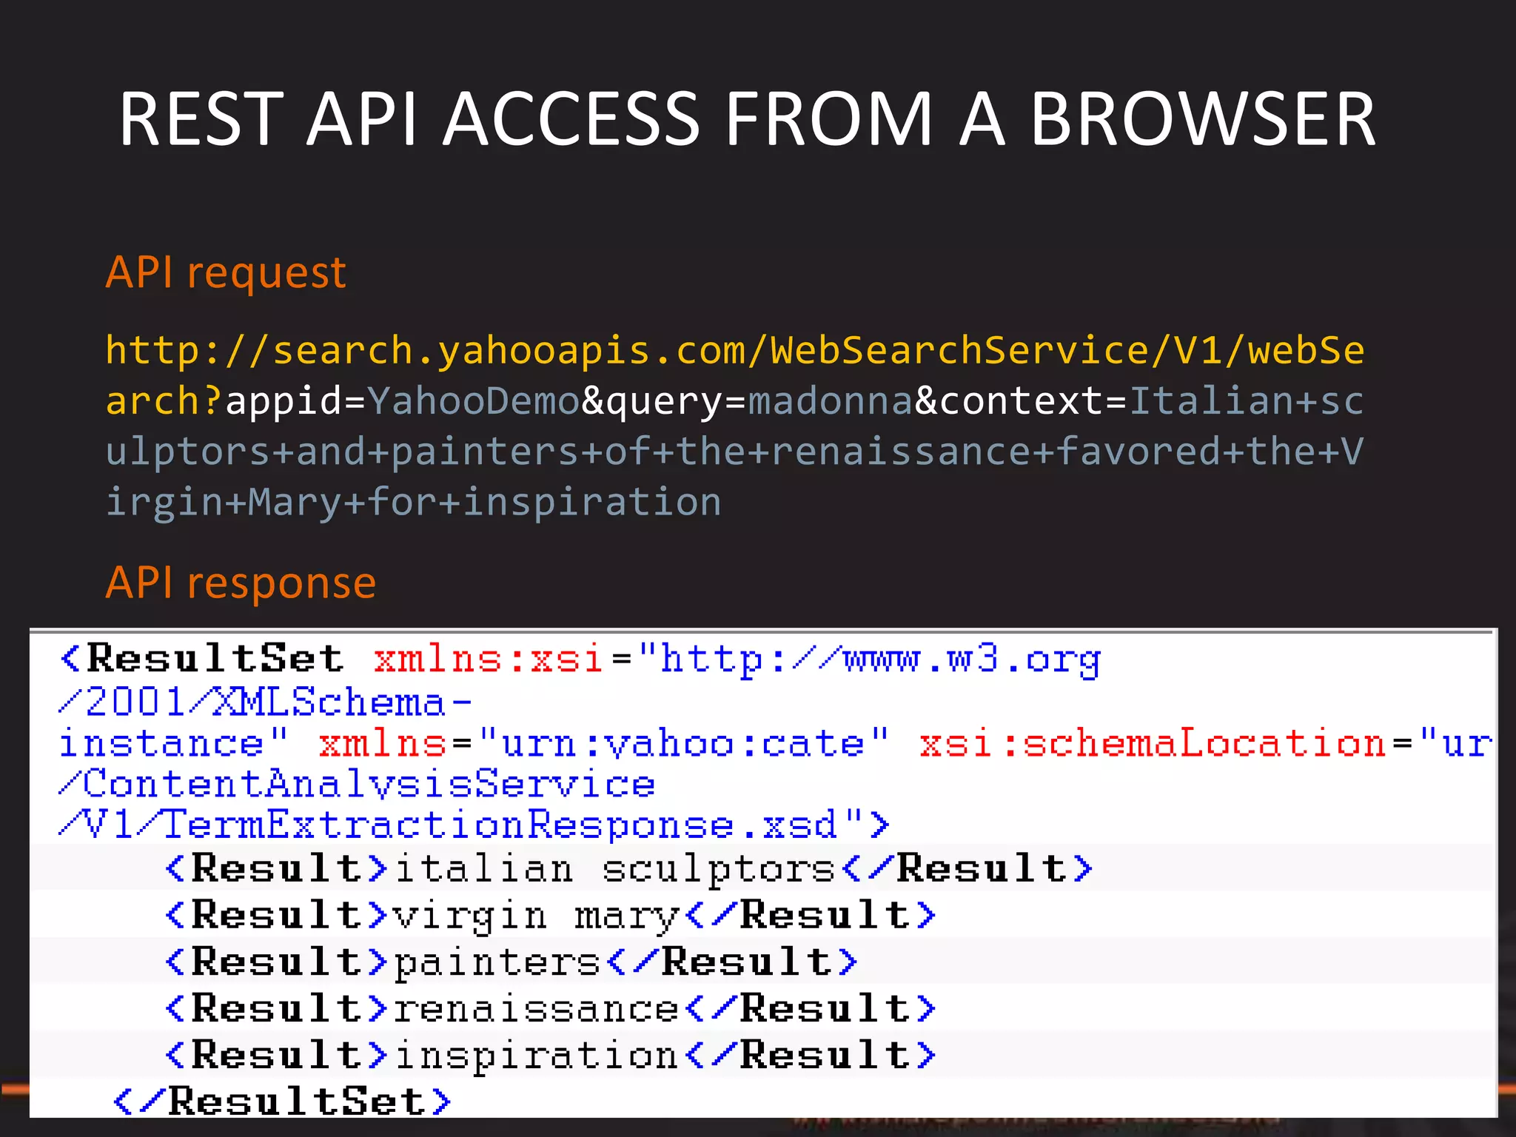Image resolution: width=1516 pixels, height=1137 pixels.
Task: Click the opening "<ResultSet" tag
Action: [x=201, y=658]
